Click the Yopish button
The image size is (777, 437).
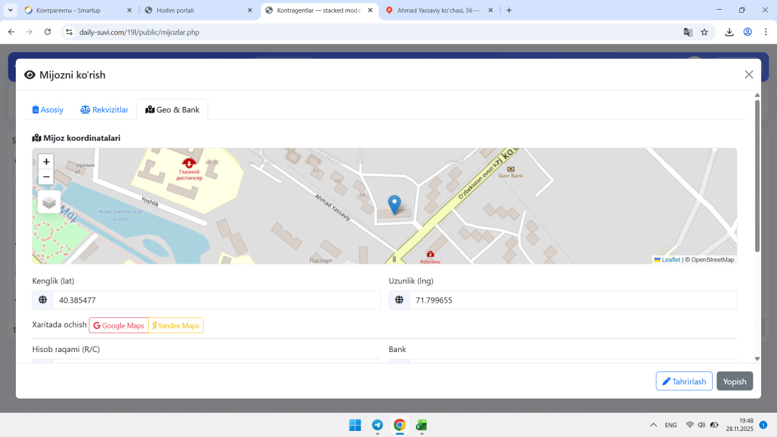735,381
